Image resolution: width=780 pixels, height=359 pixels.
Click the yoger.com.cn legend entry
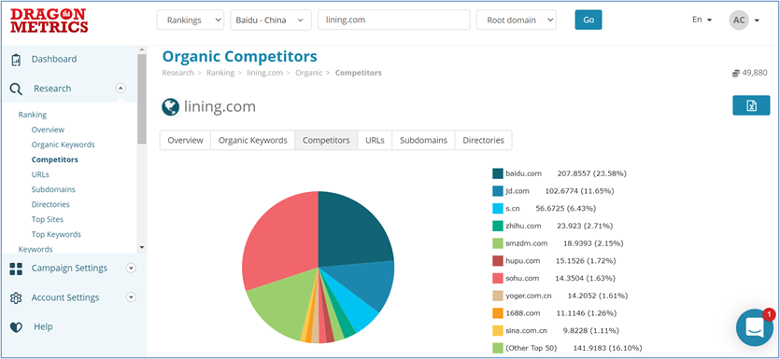560,296
